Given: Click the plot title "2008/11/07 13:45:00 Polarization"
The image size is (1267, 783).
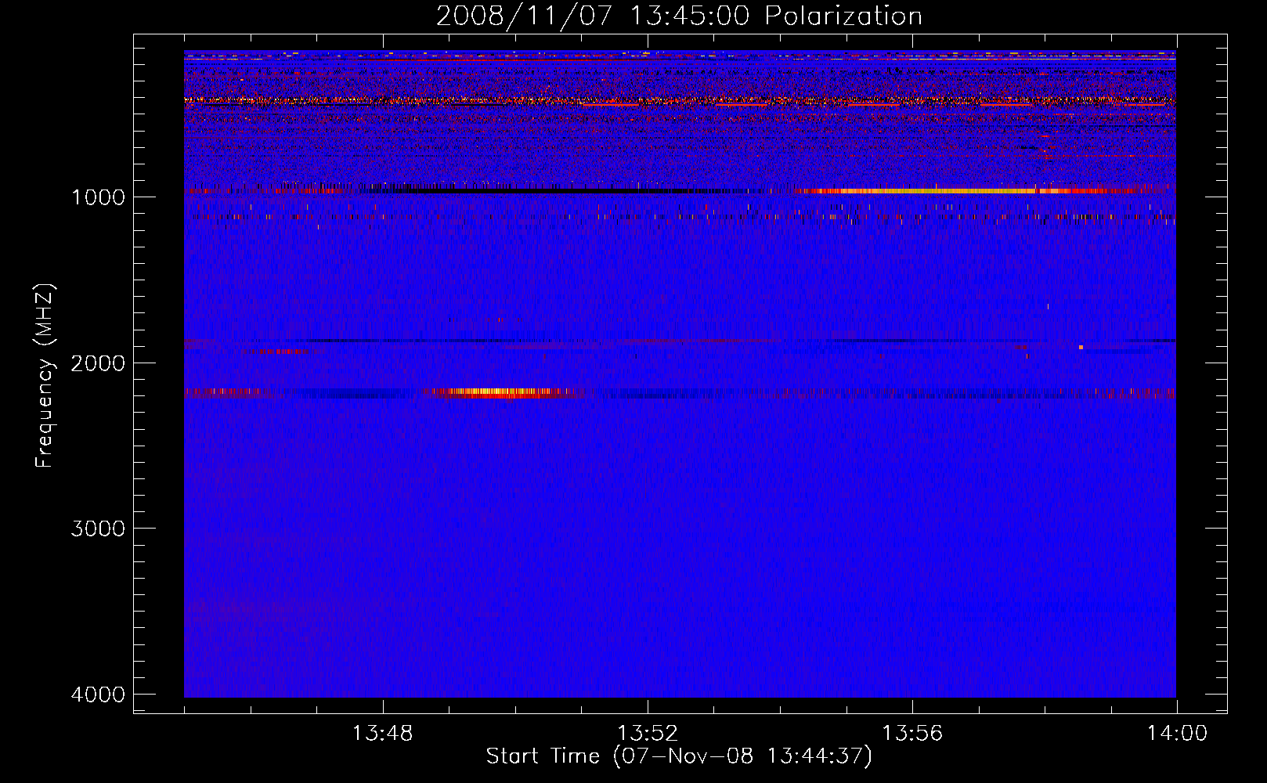Looking at the screenshot, I should 679,16.
